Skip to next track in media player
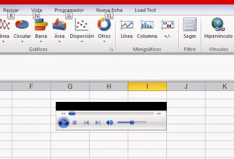Screen dimensions: 234x159 click(98, 123)
